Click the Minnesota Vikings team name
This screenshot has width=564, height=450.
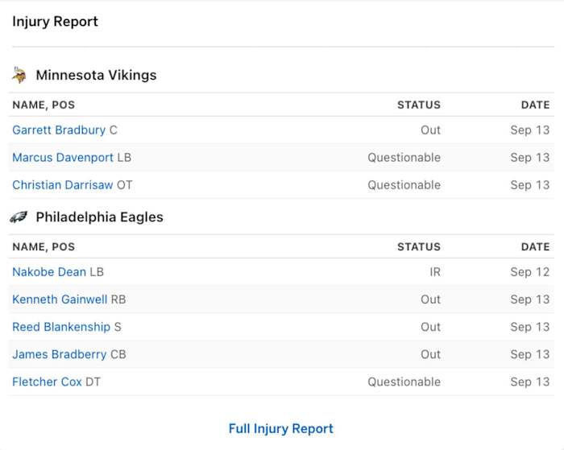[x=96, y=75]
